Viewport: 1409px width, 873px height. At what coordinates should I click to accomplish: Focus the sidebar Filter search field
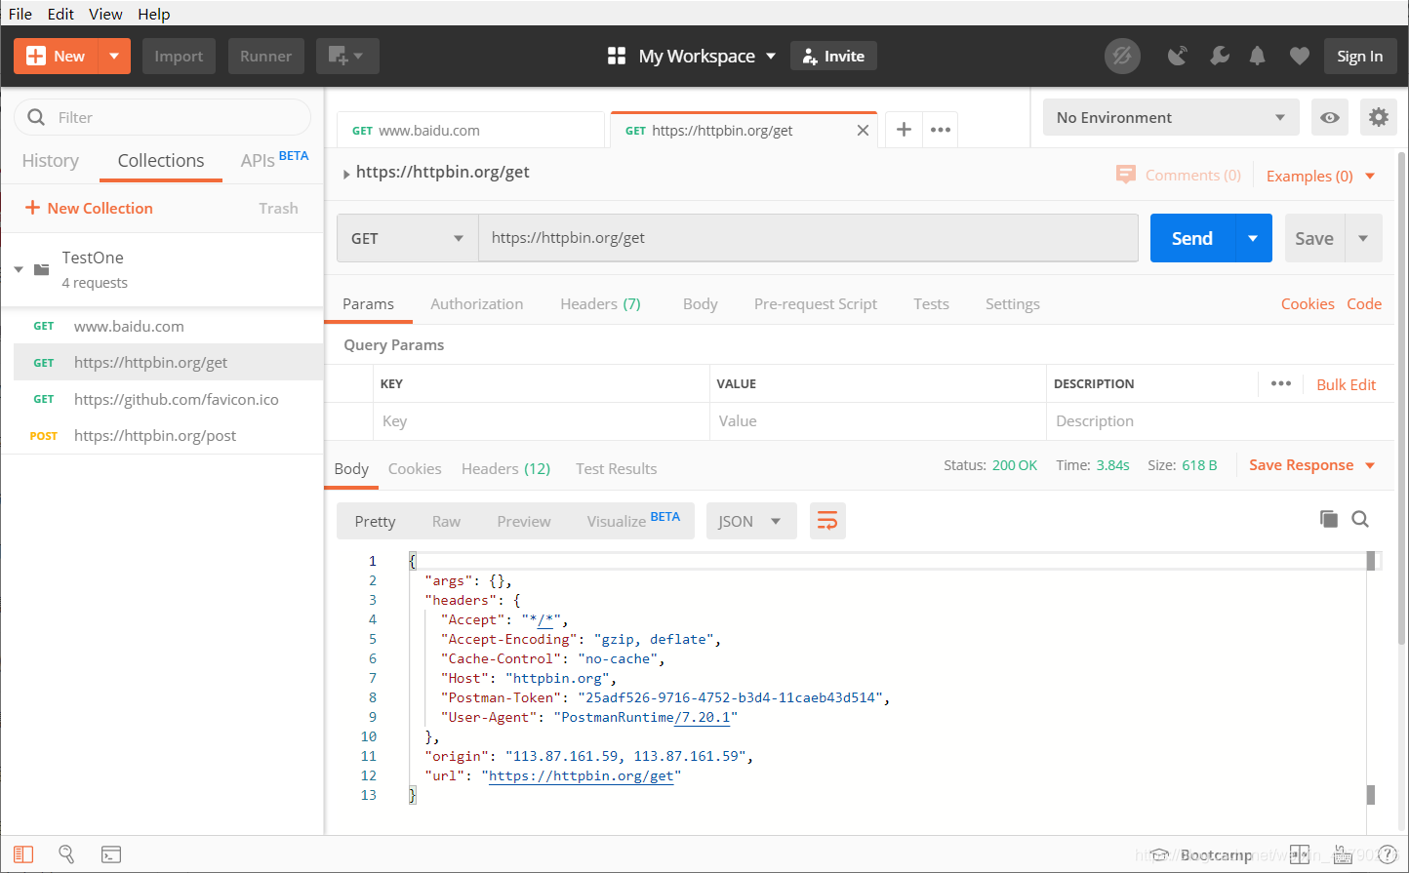click(162, 117)
